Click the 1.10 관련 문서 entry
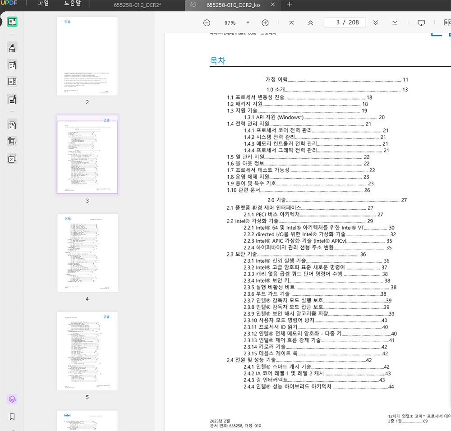Image resolution: width=451 pixels, height=431 pixels. [x=298, y=190]
